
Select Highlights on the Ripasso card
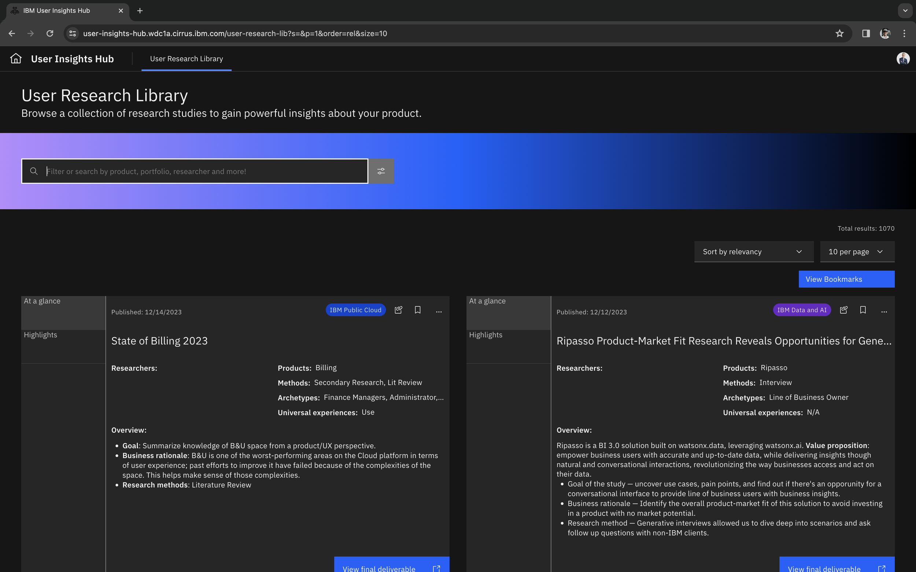pos(509,347)
